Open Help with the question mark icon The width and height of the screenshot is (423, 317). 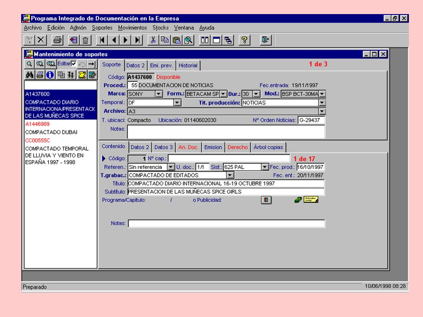245,40
